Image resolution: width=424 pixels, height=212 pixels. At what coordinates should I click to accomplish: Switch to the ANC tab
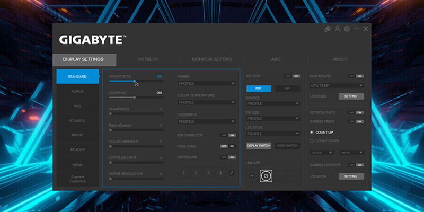pyautogui.click(x=276, y=59)
